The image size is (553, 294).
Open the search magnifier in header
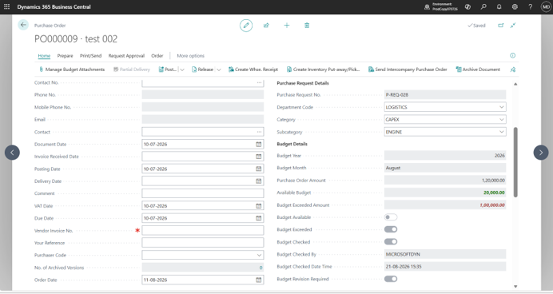(x=483, y=6)
